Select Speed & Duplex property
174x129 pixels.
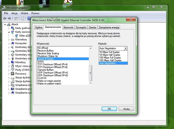(63, 59)
